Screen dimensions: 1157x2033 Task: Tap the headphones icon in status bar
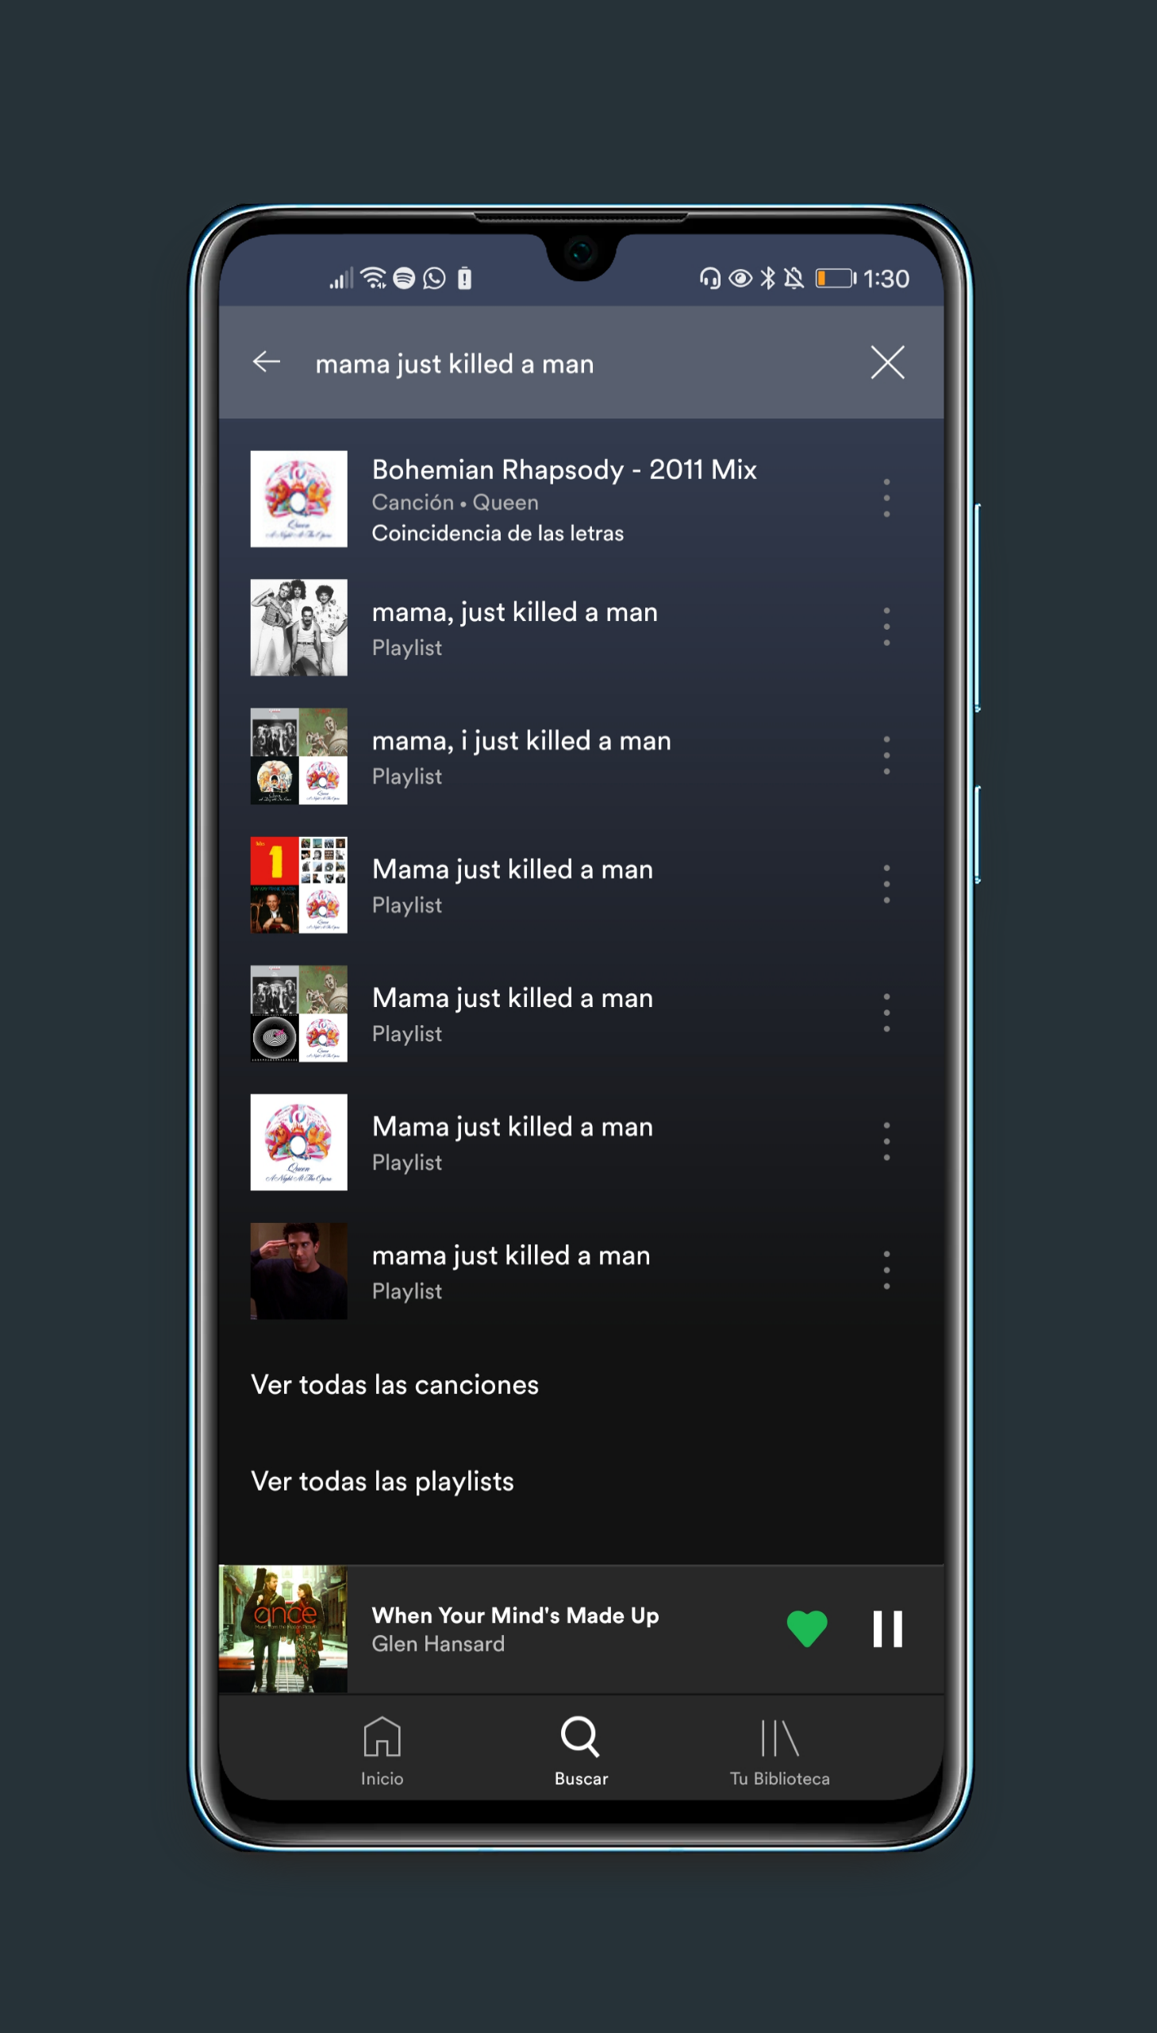pyautogui.click(x=709, y=278)
